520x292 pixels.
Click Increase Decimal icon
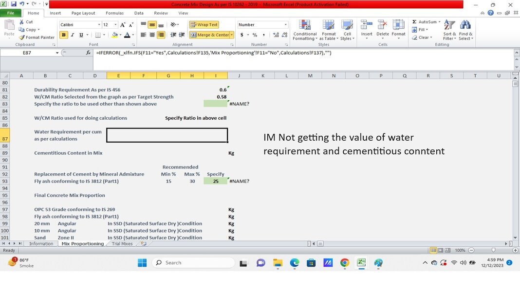(x=276, y=35)
